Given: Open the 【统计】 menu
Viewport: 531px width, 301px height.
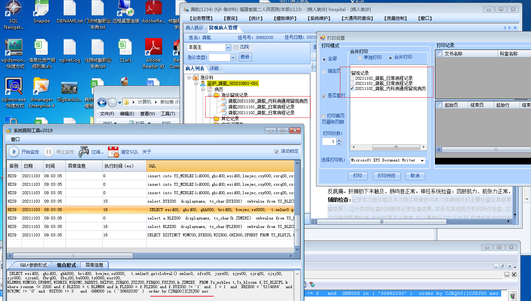Looking at the screenshot, I should 256,18.
